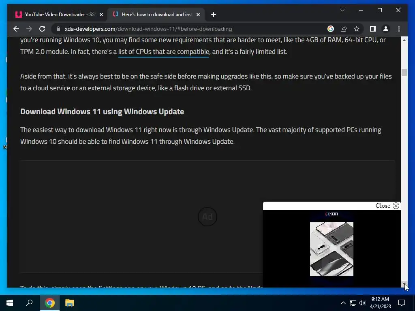Click 'Download Windows 11 using Windows Update' heading
The width and height of the screenshot is (415, 311).
[102, 112]
